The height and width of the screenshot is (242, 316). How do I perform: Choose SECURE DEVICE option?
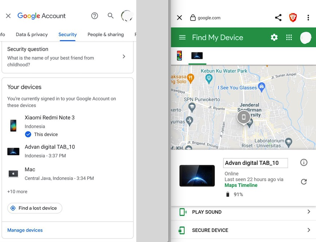243,230
